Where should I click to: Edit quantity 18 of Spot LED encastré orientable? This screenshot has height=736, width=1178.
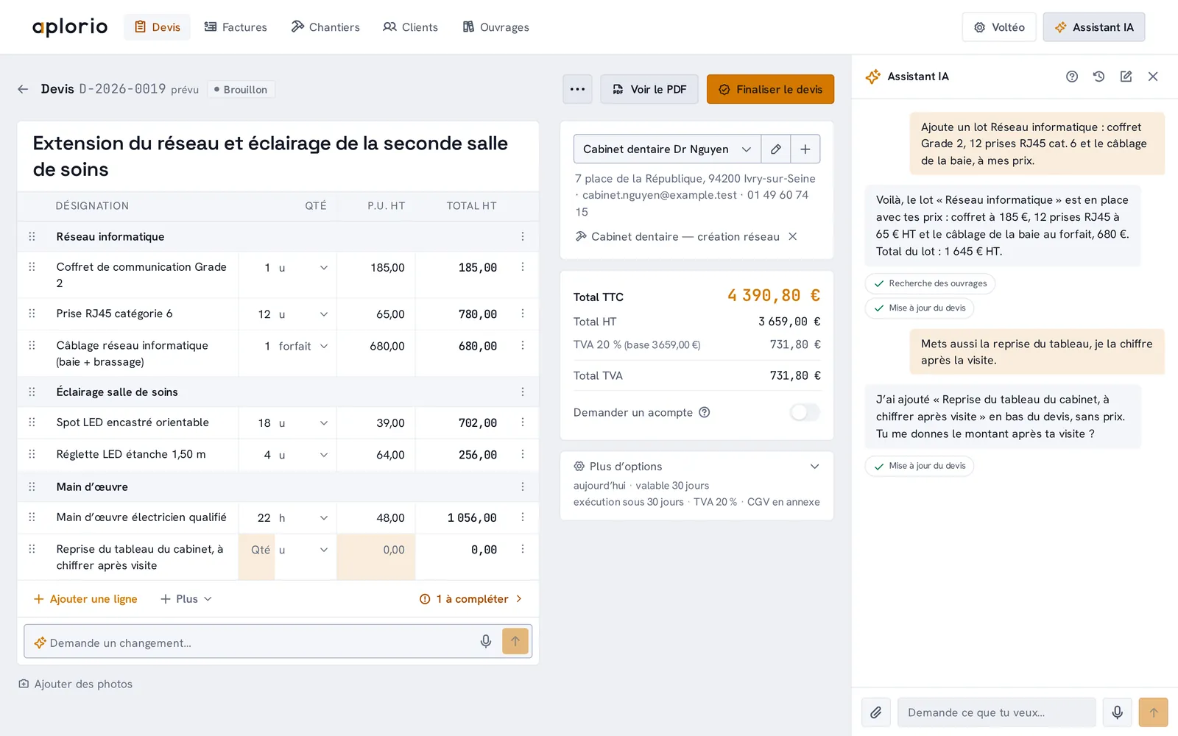[x=257, y=423]
